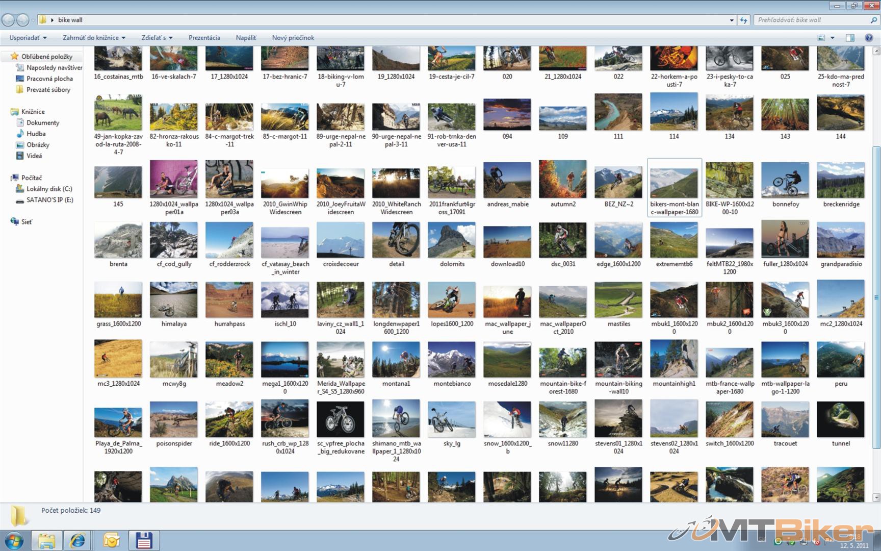Click in the Prehľadávať bike wall search field
Screen dimensions: 881x551
(811, 20)
